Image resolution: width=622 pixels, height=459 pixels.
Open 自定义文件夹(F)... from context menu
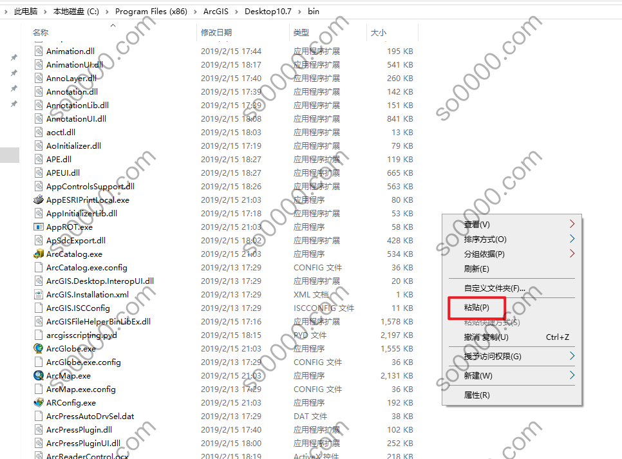(x=495, y=288)
